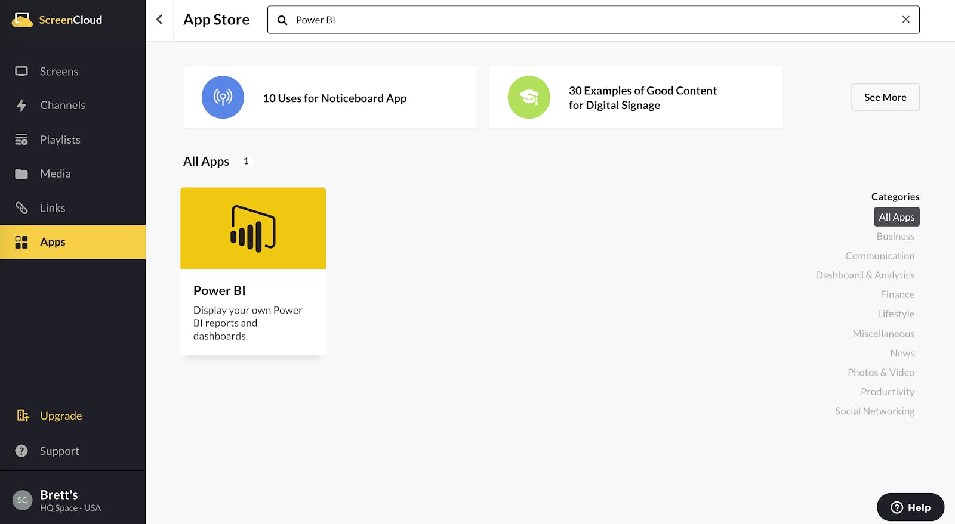Open the Channels section
This screenshot has width=955, height=524.
click(x=73, y=106)
